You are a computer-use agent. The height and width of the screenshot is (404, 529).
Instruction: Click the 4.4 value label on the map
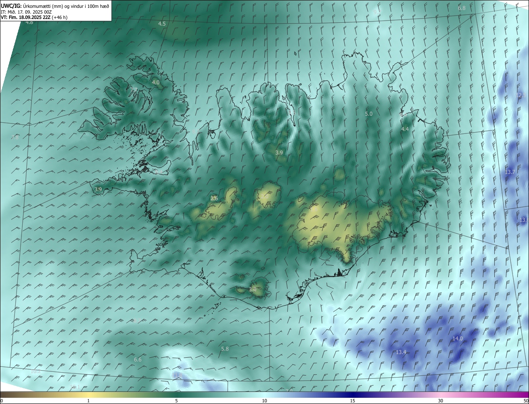click(x=405, y=129)
